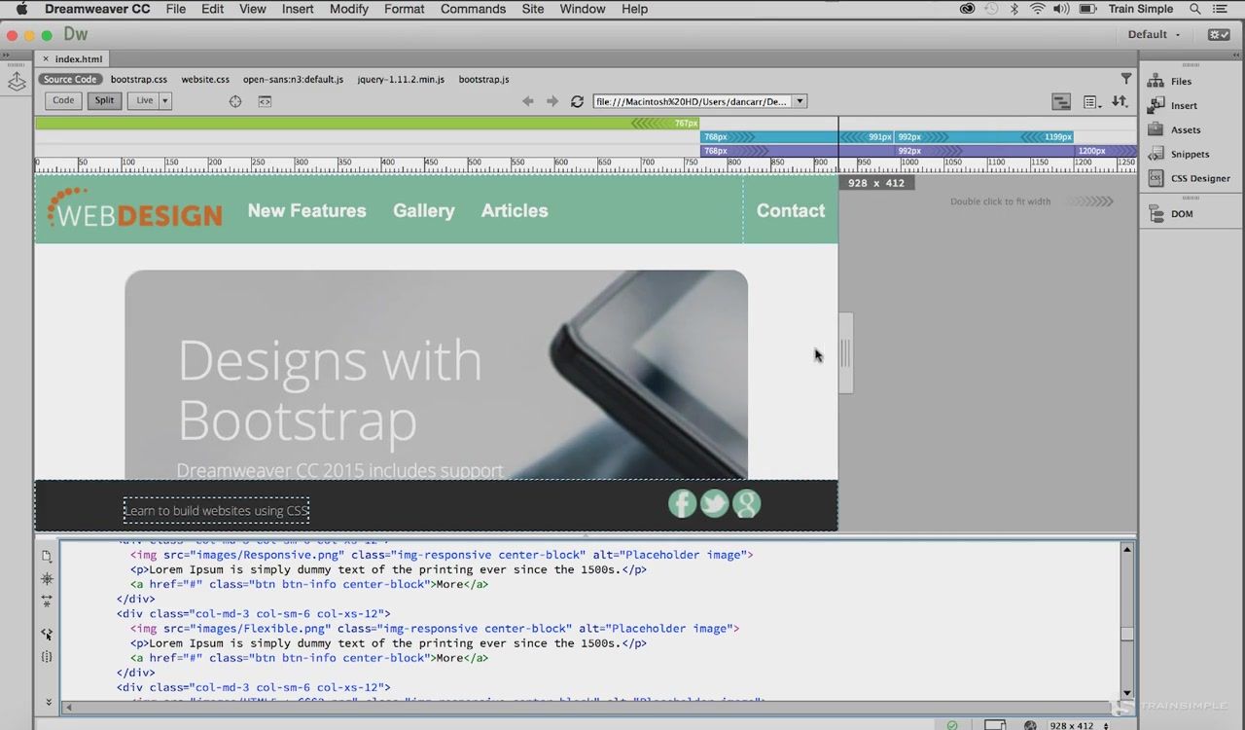Open the window size stepper in status bar
The image size is (1245, 730).
click(x=1106, y=725)
